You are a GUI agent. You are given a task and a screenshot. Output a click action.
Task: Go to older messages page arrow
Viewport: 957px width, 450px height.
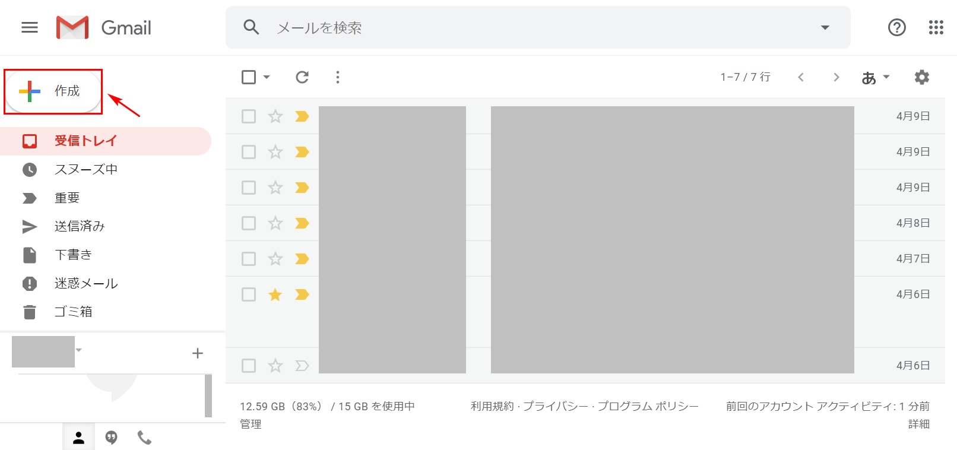click(x=836, y=77)
